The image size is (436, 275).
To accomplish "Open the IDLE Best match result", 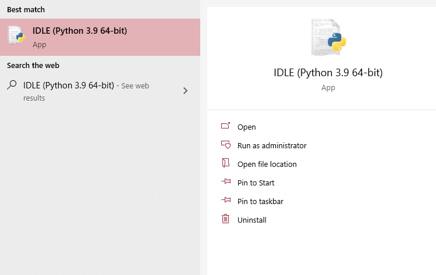I will tap(100, 37).
